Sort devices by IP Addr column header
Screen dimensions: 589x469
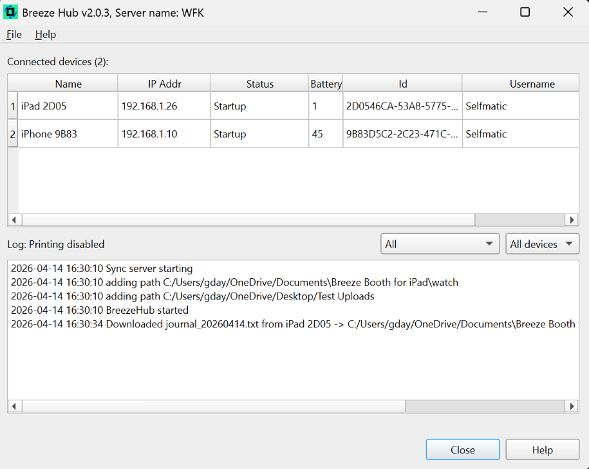click(x=164, y=84)
